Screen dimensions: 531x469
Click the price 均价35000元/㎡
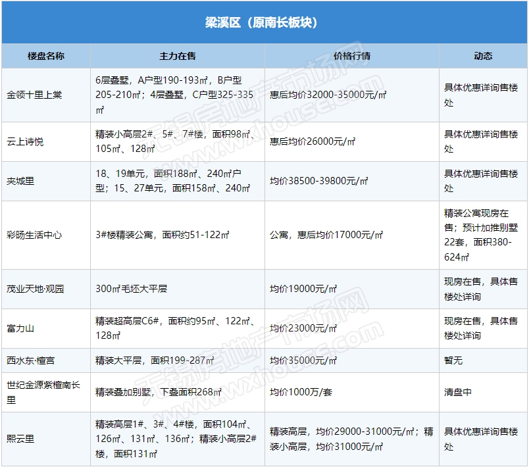[x=303, y=360]
